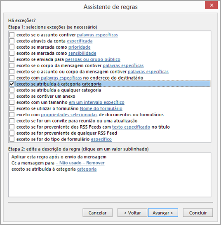Viewport: 221px width, 225px height.
Task: Click 'Nome do formulário' link
Action: tap(101, 109)
